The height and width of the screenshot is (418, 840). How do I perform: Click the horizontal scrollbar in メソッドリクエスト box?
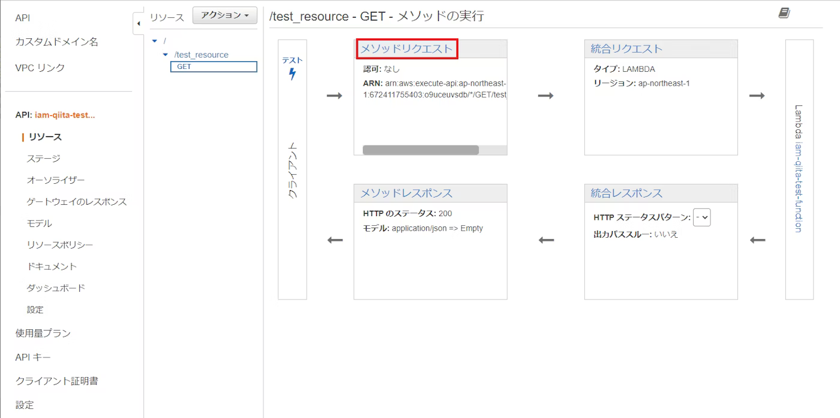pyautogui.click(x=421, y=150)
